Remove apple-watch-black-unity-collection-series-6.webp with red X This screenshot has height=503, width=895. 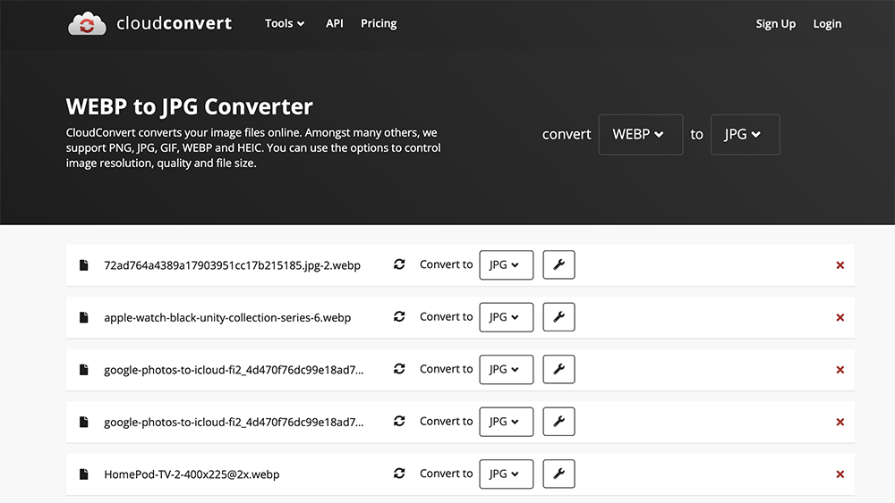[x=840, y=317]
